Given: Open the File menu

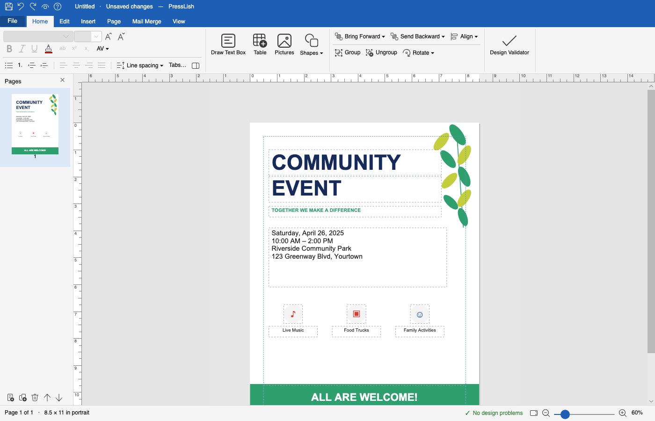Looking at the screenshot, I should [13, 21].
